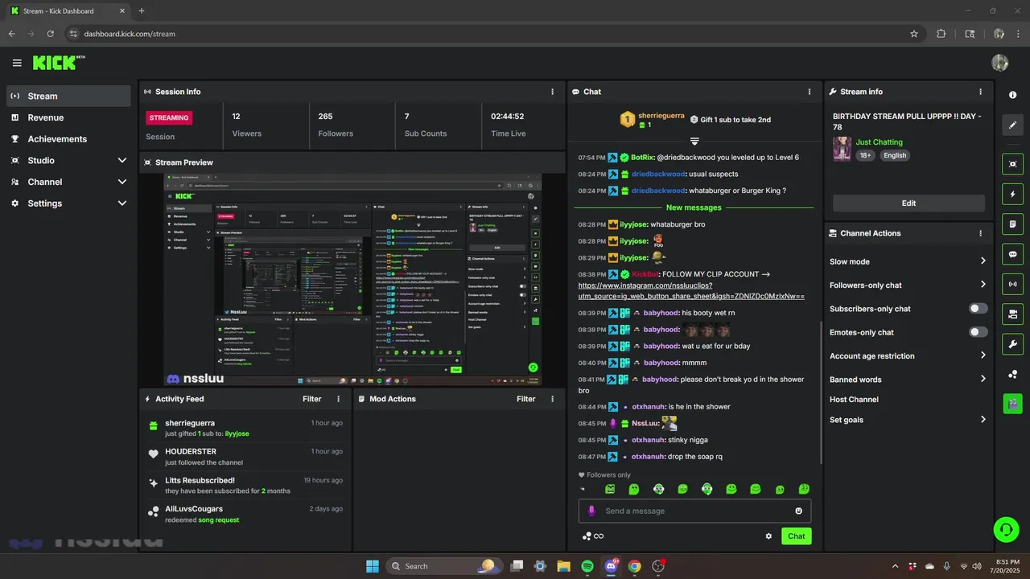The width and height of the screenshot is (1030, 579).
Task: Collapse the pinned gift leaderboard chevron
Action: 695,141
